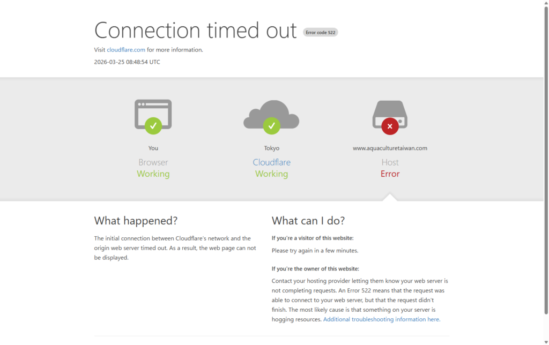Click the What can I do? heading
549x345 pixels.
click(x=308, y=221)
